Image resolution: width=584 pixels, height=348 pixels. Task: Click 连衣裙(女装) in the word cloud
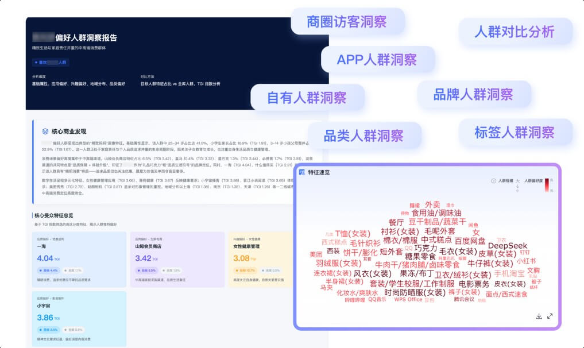(x=332, y=273)
